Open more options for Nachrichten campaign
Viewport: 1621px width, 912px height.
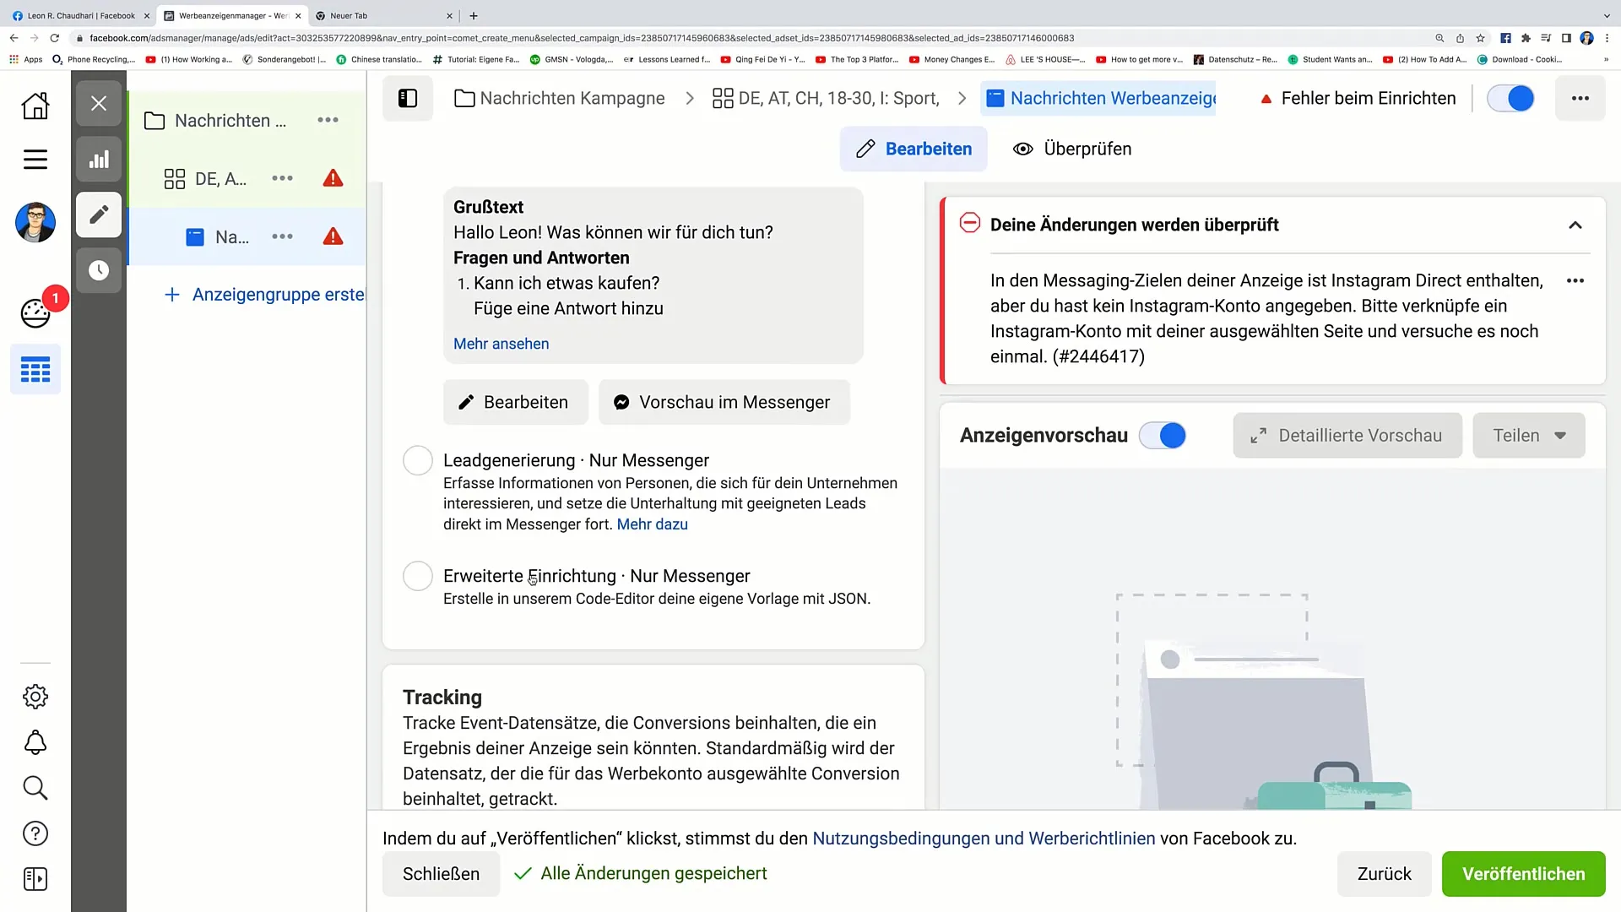point(328,120)
